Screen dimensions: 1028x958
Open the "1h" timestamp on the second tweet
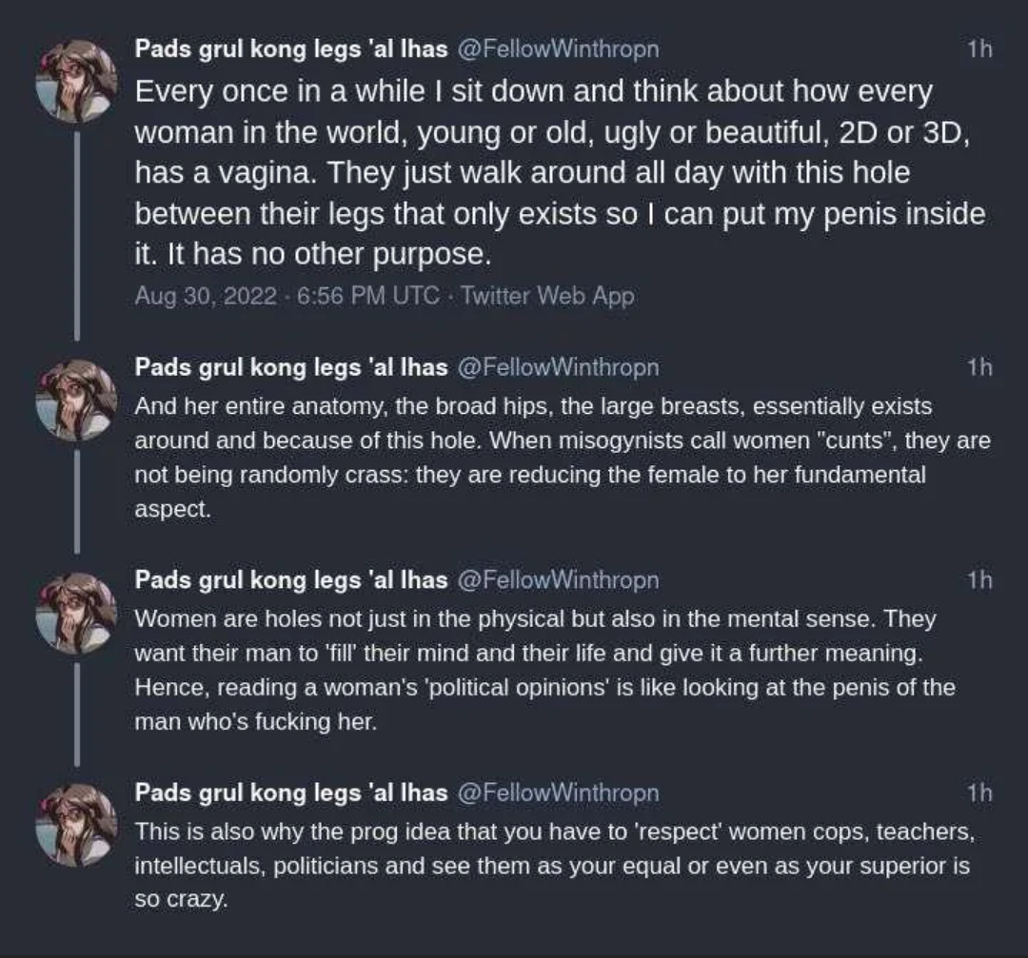coord(979,367)
